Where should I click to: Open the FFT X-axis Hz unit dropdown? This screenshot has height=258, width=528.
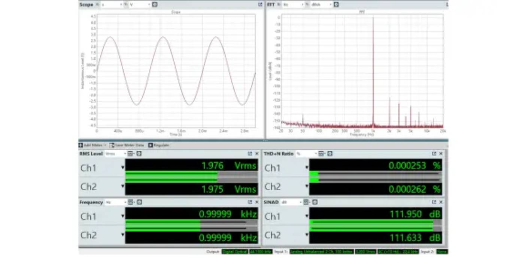click(293, 4)
